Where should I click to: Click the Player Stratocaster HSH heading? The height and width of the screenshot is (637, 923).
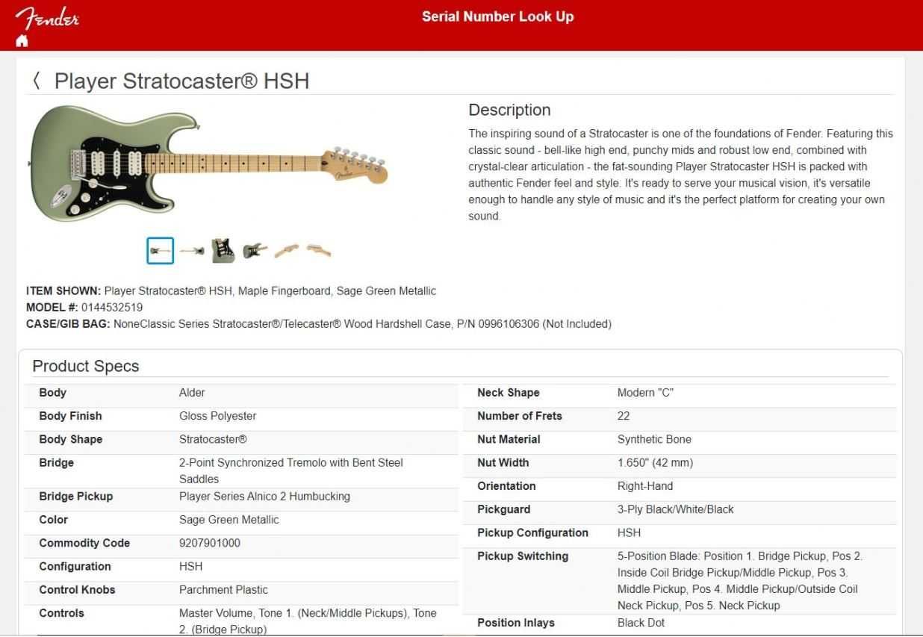tap(181, 81)
